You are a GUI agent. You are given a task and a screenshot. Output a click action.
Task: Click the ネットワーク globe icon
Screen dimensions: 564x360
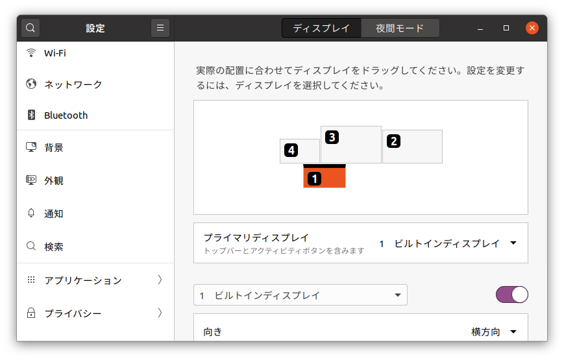pos(31,84)
